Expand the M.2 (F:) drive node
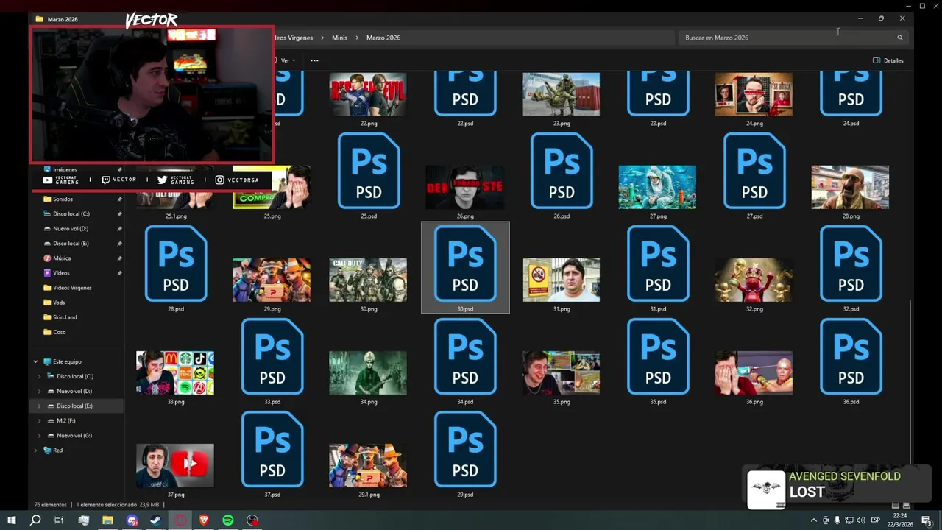The height and width of the screenshot is (530, 942). tap(40, 420)
